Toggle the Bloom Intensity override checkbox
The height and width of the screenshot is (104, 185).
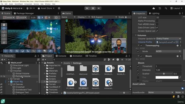click(x=138, y=70)
